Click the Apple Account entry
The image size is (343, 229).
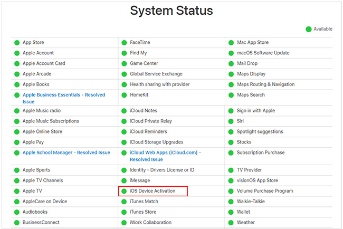(x=38, y=53)
